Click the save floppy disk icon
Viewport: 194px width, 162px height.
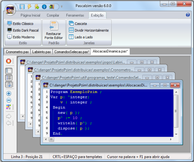pyautogui.click(x=22, y=7)
